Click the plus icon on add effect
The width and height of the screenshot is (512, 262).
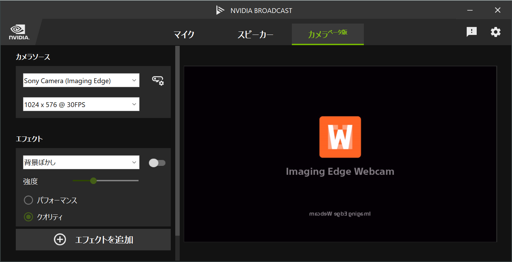60,239
